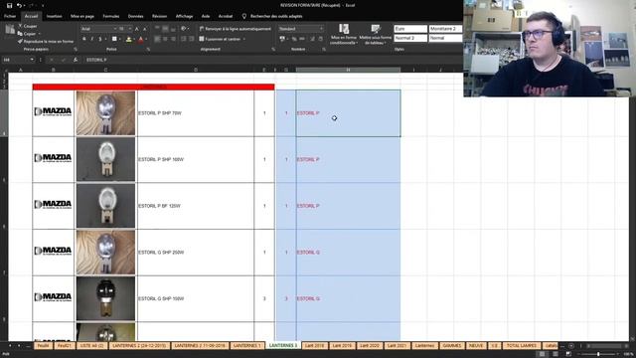Apply cell borders icon
Viewport: 636px width, 358px height.
(x=114, y=39)
